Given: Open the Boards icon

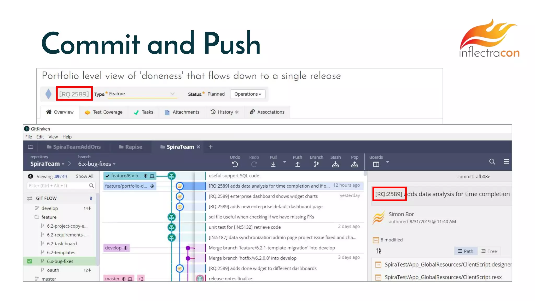Looking at the screenshot, I should coord(376,164).
